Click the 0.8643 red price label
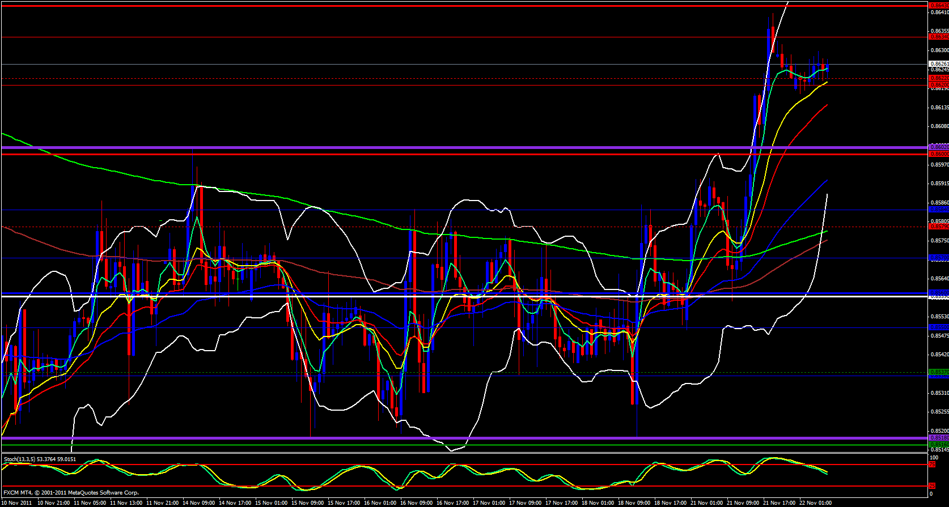Screen dimensions: 949x507 pos(938,6)
